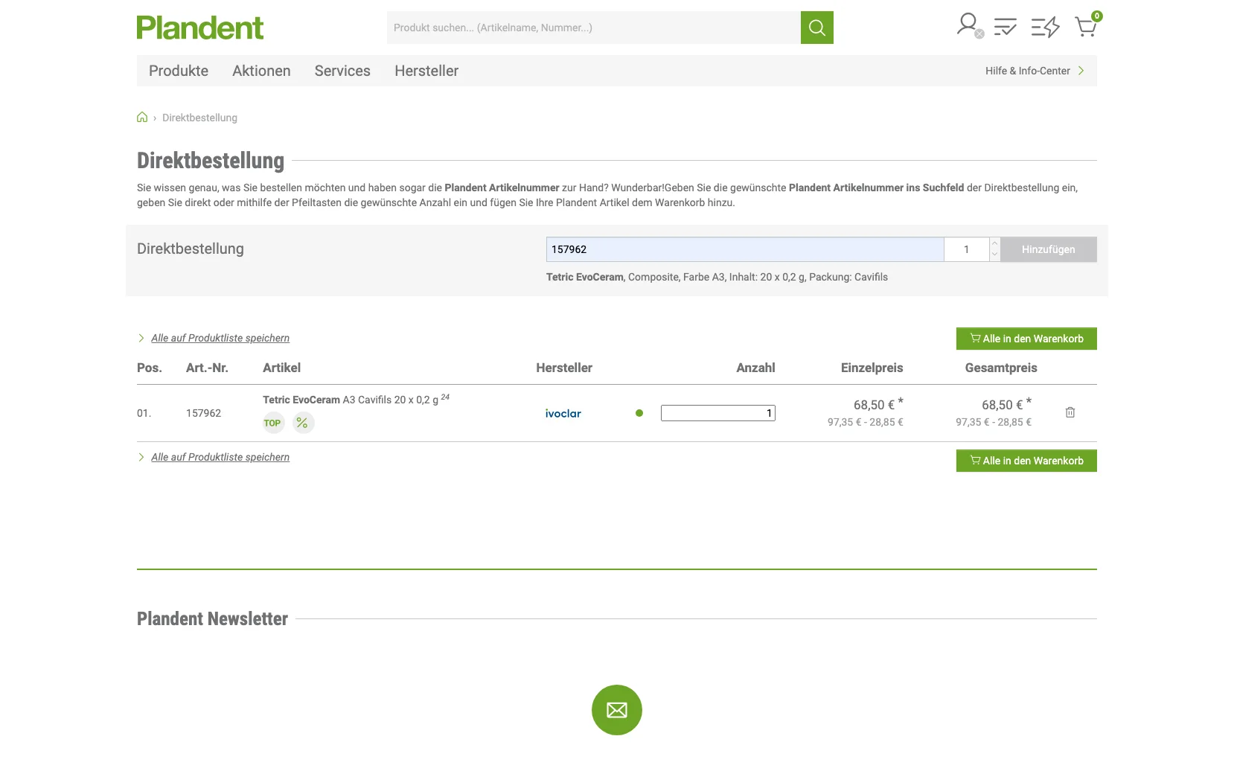
Task: Open the Produkte menu
Action: [179, 71]
